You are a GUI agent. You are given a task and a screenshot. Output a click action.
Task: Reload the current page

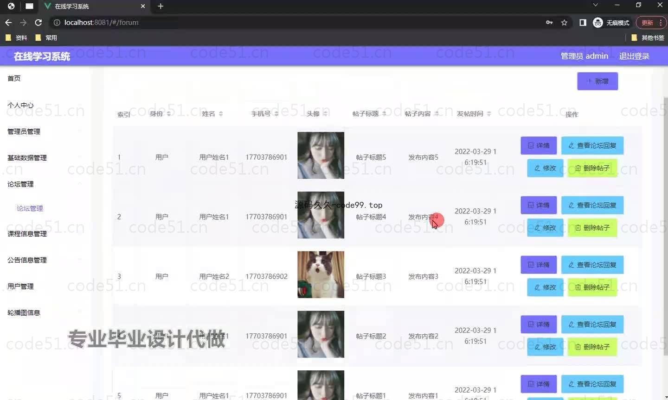click(x=39, y=22)
